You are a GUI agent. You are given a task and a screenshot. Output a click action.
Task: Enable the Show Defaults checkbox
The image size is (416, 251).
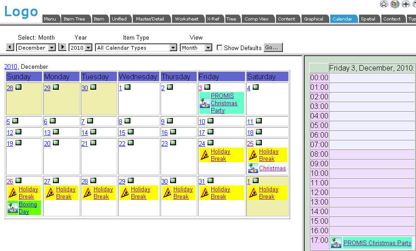click(220, 47)
